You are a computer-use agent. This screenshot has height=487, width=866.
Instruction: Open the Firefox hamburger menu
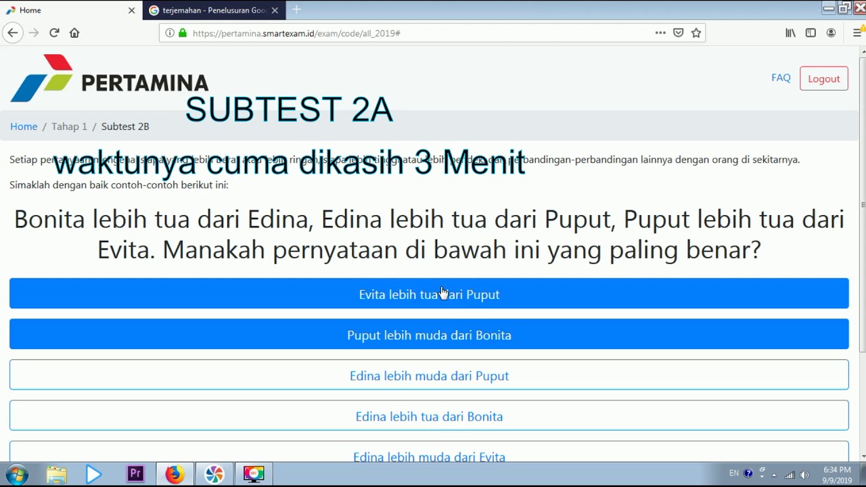pos(857,32)
